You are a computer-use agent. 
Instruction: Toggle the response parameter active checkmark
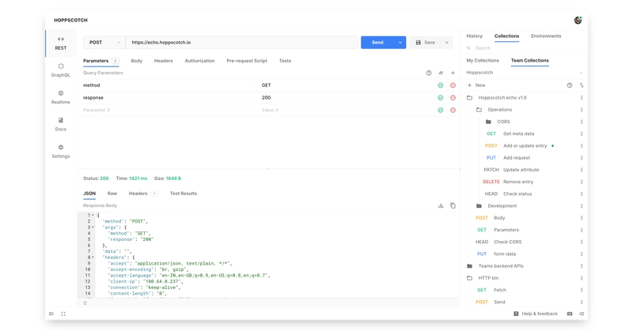coord(441,98)
